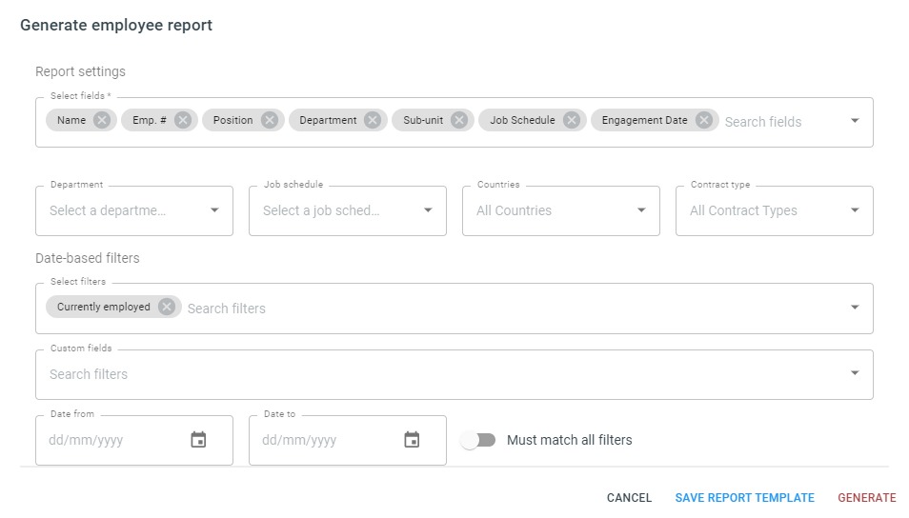This screenshot has height=518, width=909.
Task: Open the Date to calendar picker
Action: click(412, 440)
